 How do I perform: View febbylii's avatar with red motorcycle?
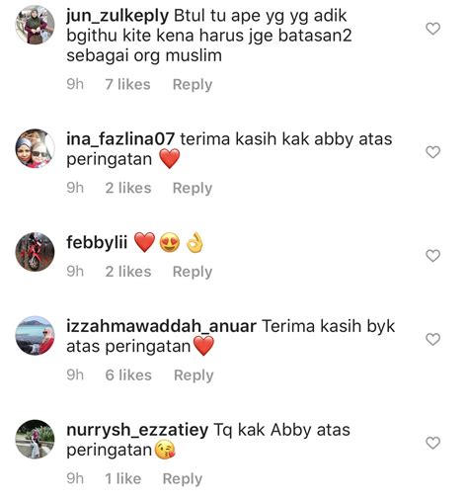pos(35,252)
